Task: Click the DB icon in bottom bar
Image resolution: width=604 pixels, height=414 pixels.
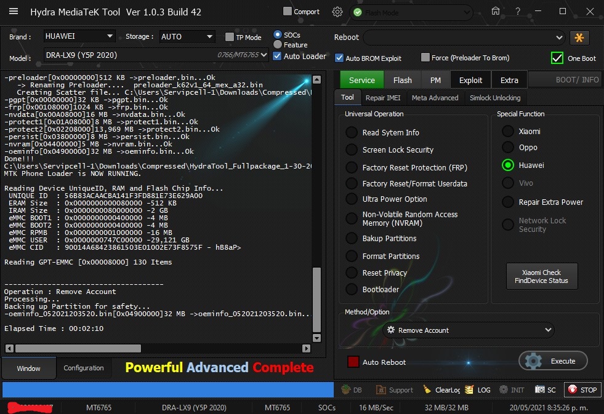Action: [346, 389]
